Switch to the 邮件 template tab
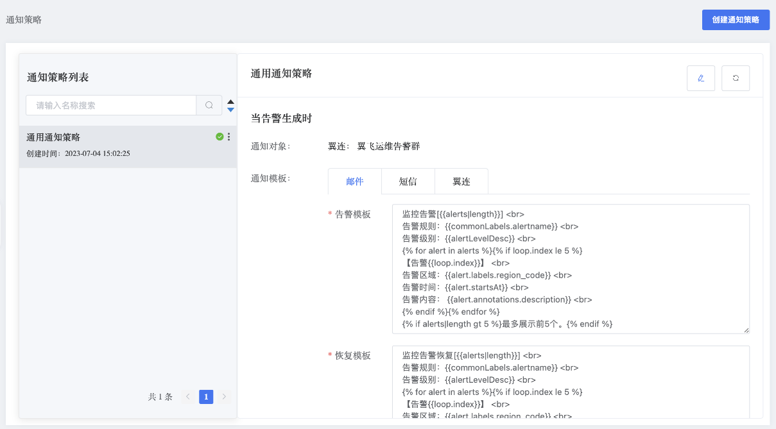The image size is (776, 429). (355, 181)
